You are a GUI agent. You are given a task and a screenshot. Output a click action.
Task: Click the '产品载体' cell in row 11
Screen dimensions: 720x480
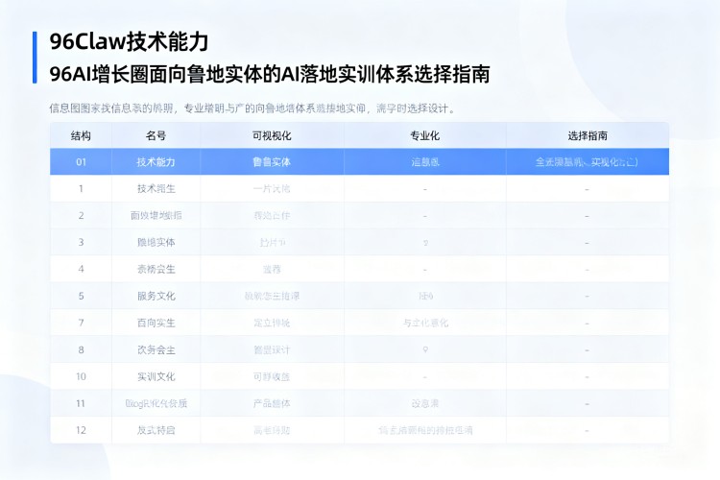(x=272, y=403)
